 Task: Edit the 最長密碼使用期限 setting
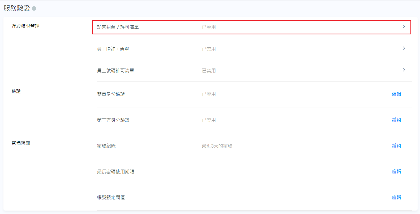click(x=396, y=171)
